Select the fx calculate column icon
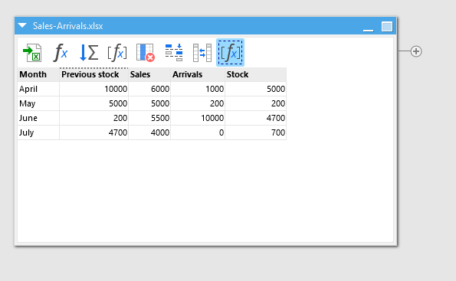The height and width of the screenshot is (281, 456). pos(61,53)
